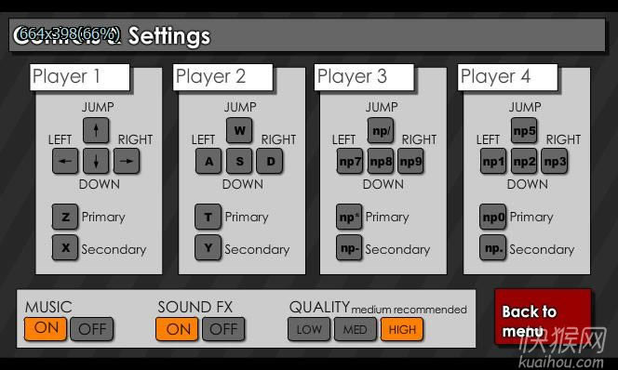
Task: Click Player 2's W jump key
Action: (239, 130)
